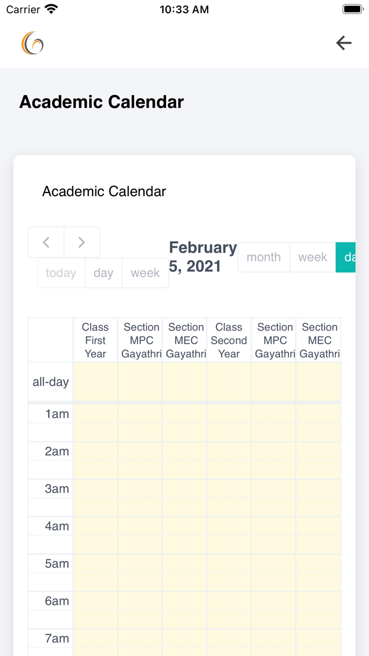Image resolution: width=369 pixels, height=656 pixels.
Task: Click the 5am time slot label
Action: click(x=57, y=564)
